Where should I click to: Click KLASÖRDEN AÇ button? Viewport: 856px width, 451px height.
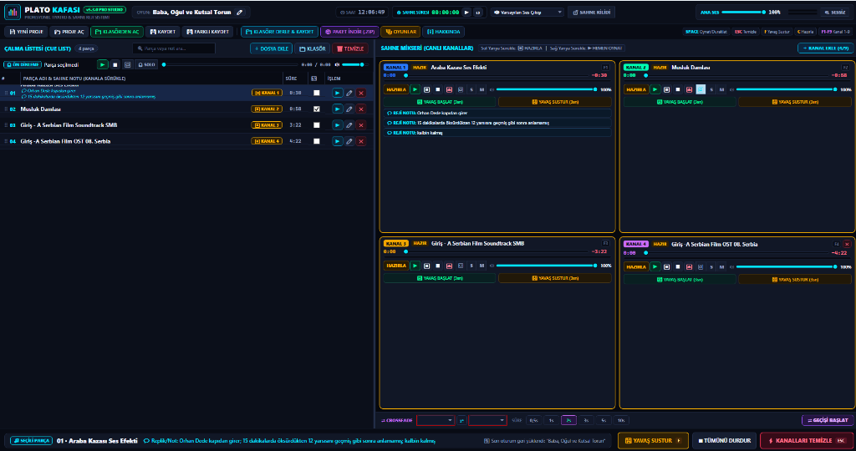(117, 32)
